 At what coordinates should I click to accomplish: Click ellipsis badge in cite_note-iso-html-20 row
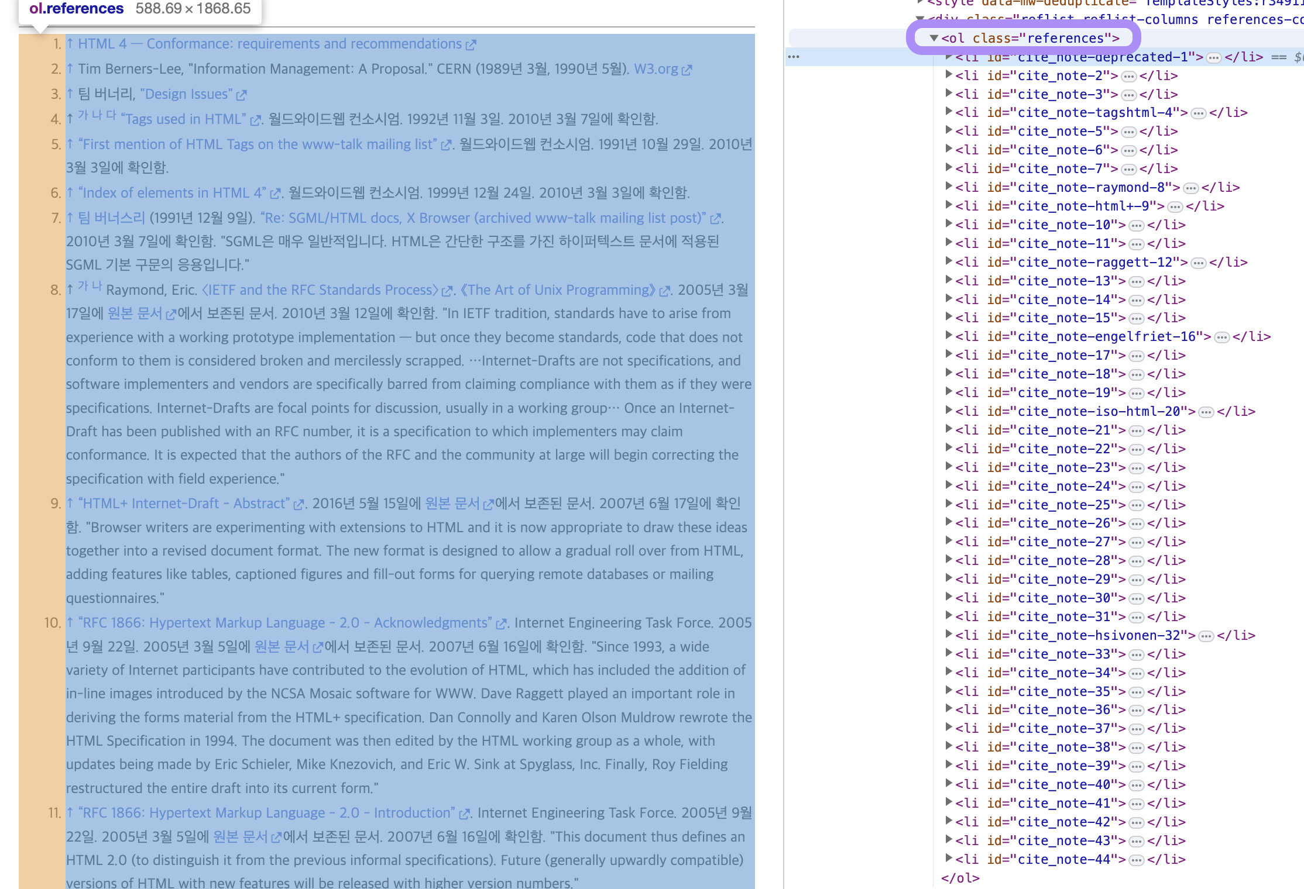pos(1206,412)
